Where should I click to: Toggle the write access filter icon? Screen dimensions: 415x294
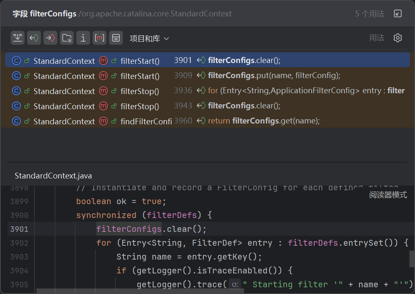50,38
